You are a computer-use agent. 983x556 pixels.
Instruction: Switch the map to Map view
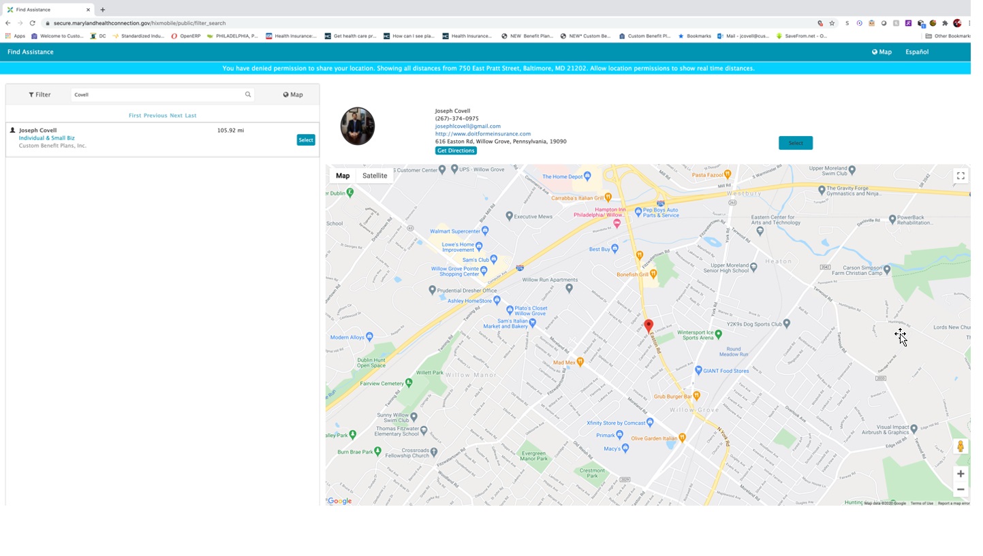point(343,176)
